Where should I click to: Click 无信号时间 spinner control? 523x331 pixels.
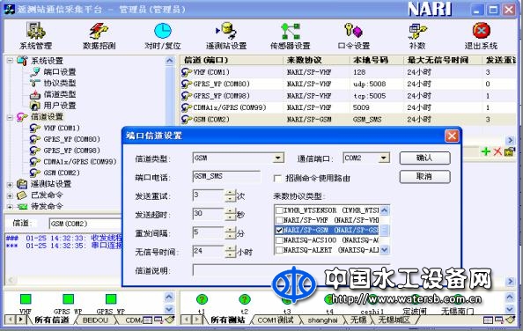(231, 252)
